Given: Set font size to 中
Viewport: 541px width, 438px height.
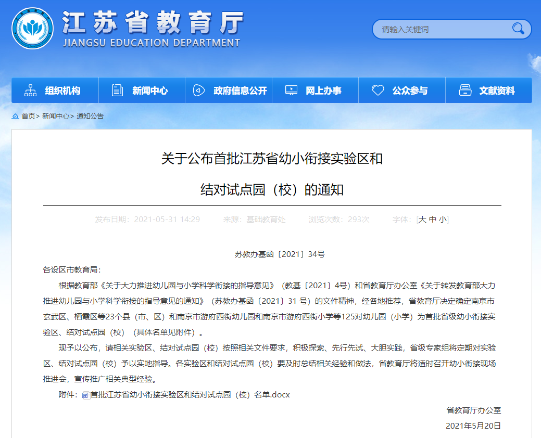Looking at the screenshot, I should [433, 220].
